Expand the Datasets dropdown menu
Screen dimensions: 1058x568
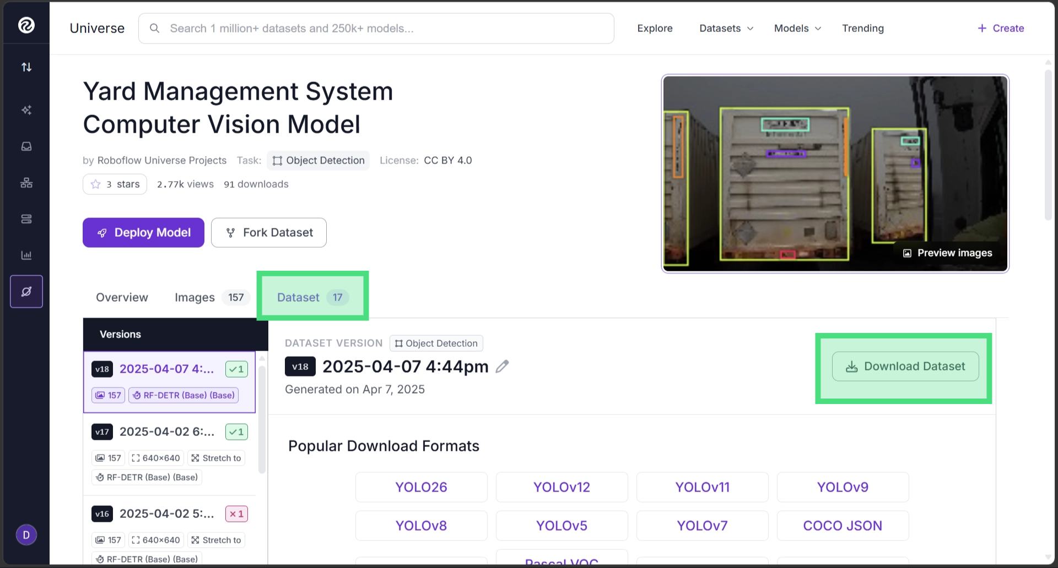click(x=726, y=28)
